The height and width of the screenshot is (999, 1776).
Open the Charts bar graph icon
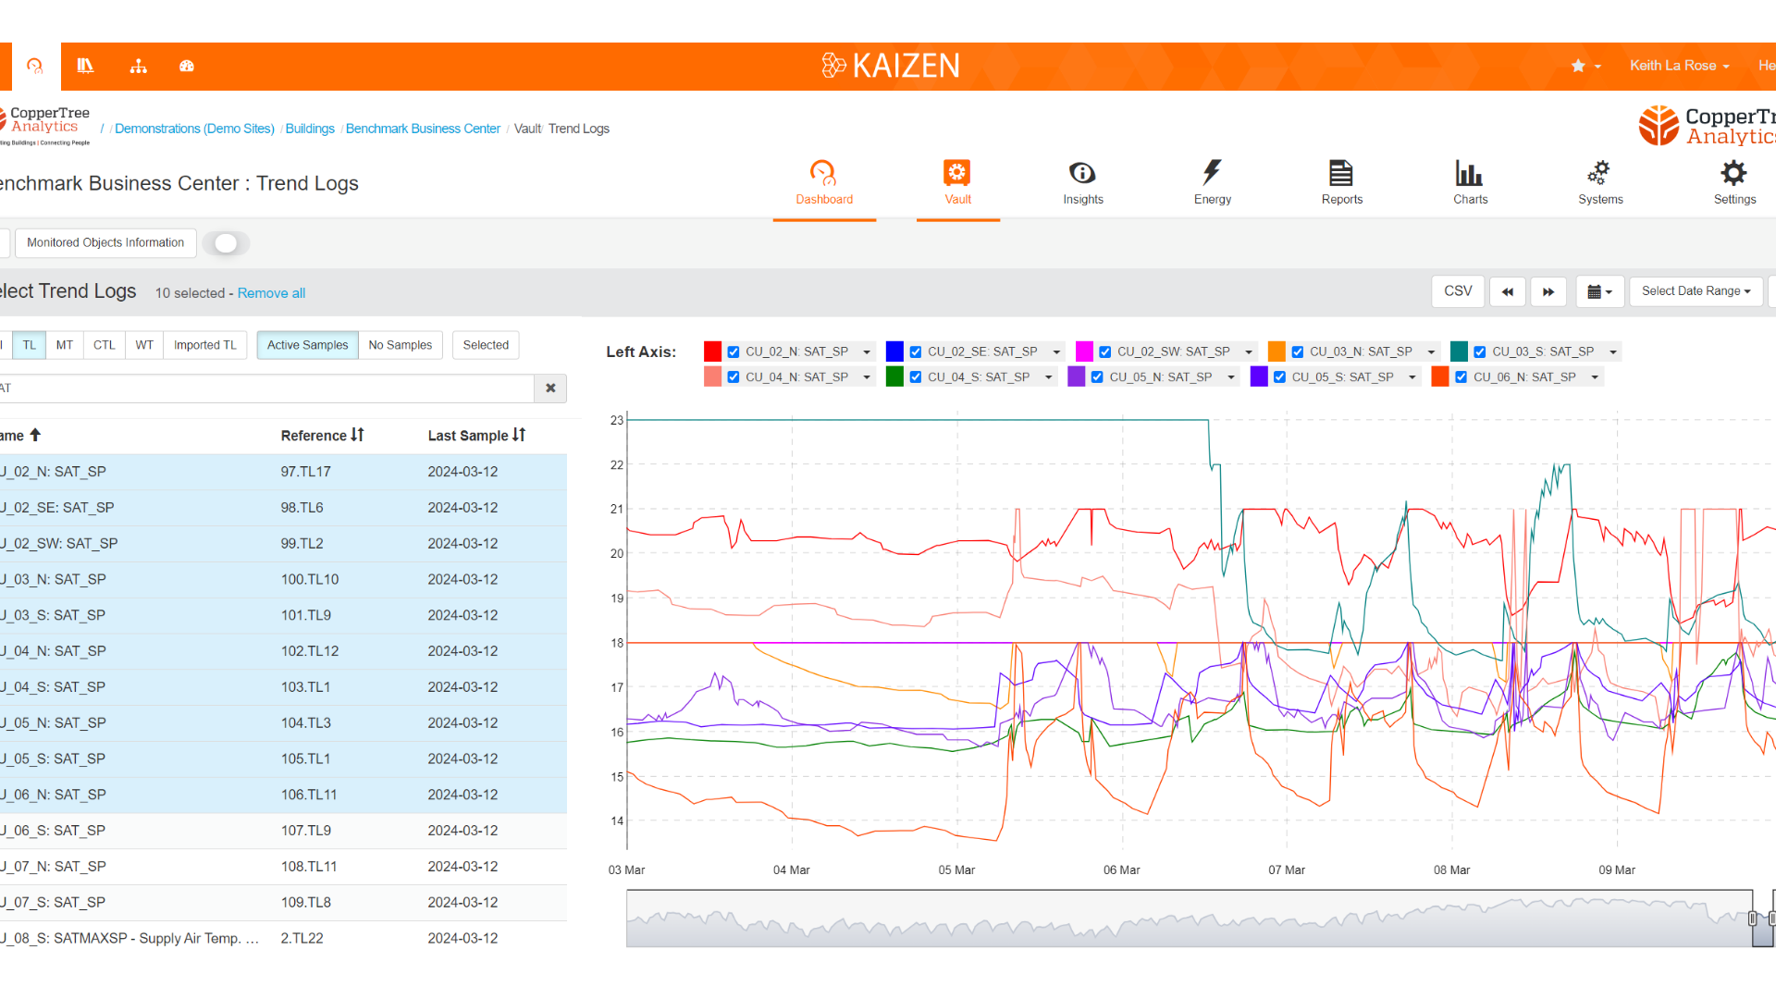(x=1470, y=173)
